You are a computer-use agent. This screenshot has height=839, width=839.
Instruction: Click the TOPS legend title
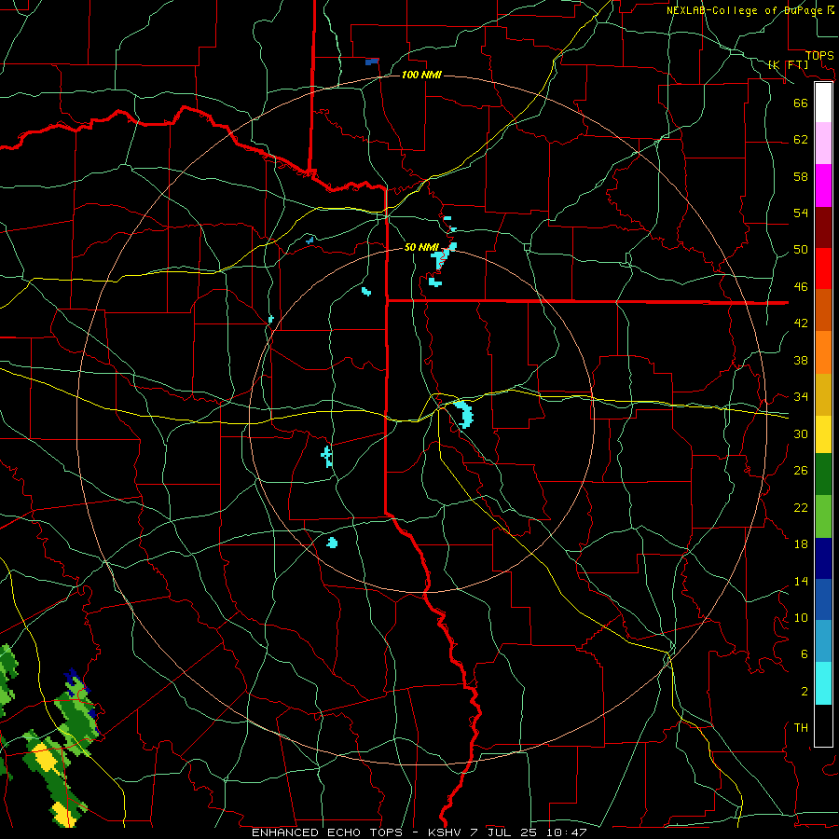coord(818,56)
